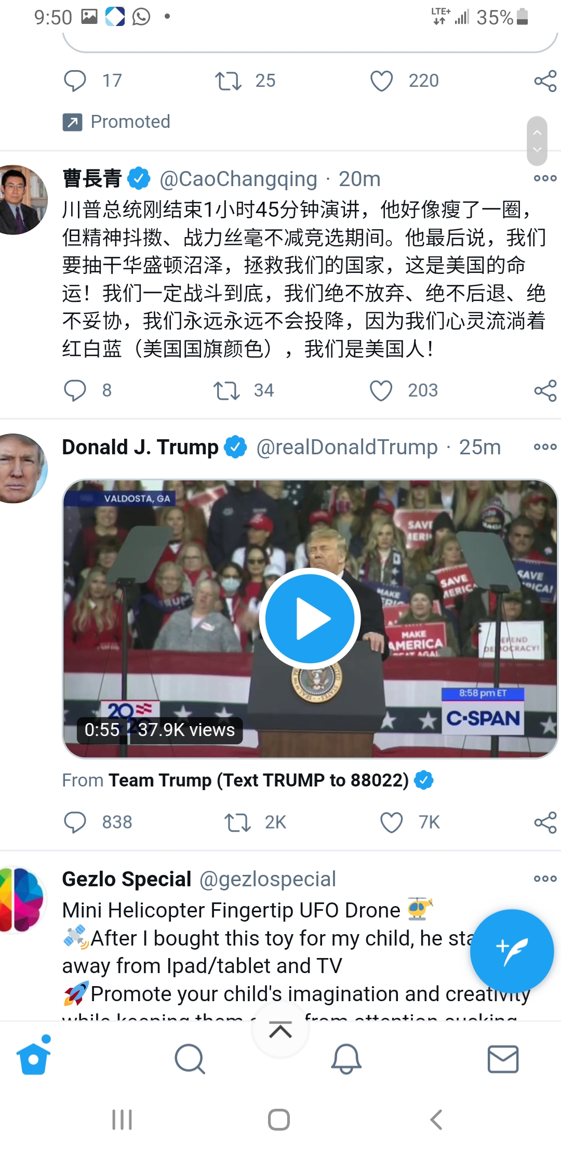The image size is (561, 1154).
Task: Open the Notifications bell tab
Action: pyautogui.click(x=346, y=1059)
